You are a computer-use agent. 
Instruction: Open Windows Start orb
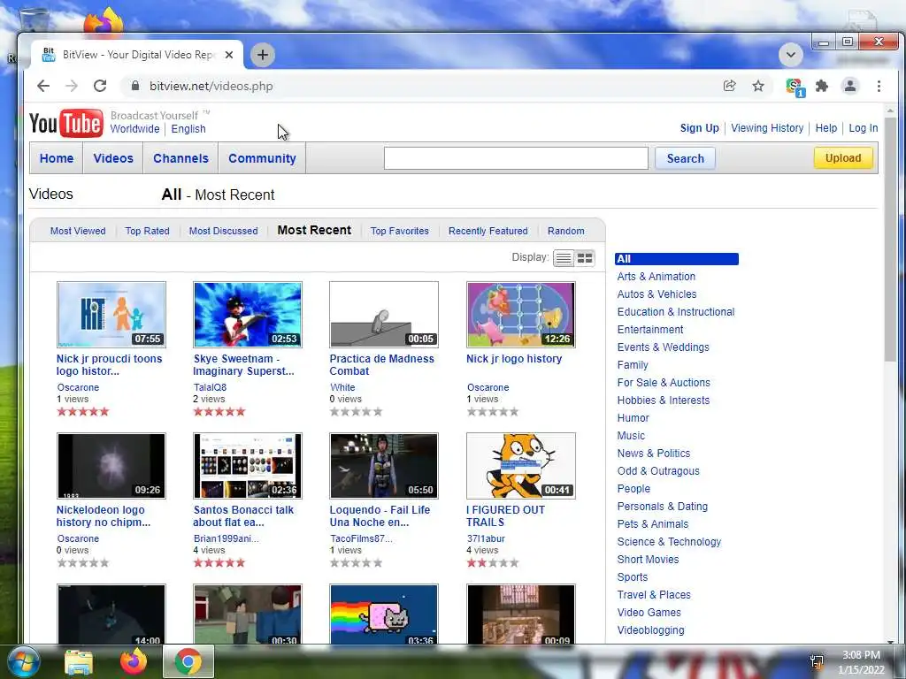[24, 661]
